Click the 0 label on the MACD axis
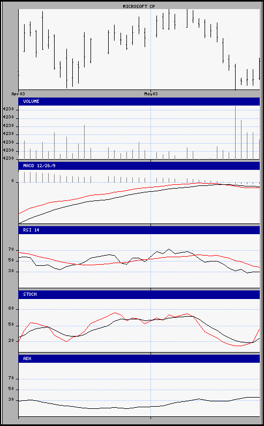 (x=12, y=181)
